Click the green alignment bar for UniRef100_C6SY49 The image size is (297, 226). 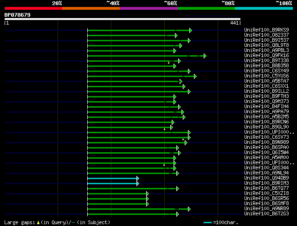[138, 71]
